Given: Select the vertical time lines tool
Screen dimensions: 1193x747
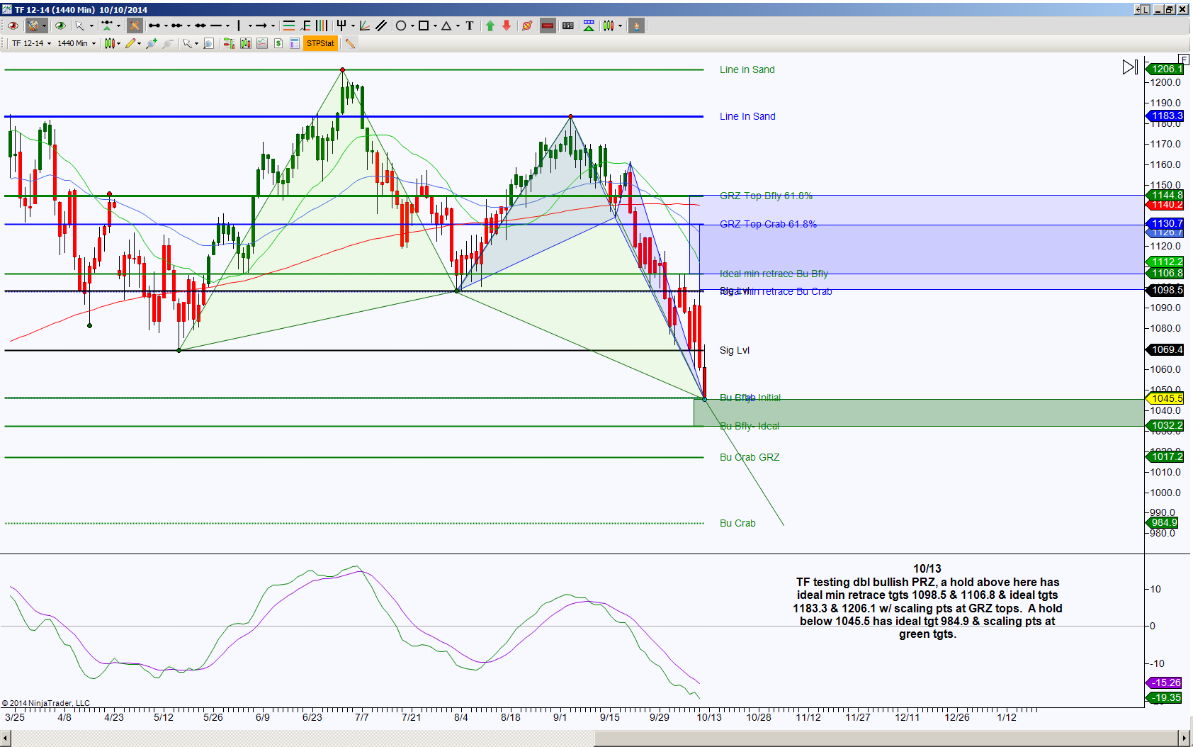Looking at the screenshot, I should 322,26.
